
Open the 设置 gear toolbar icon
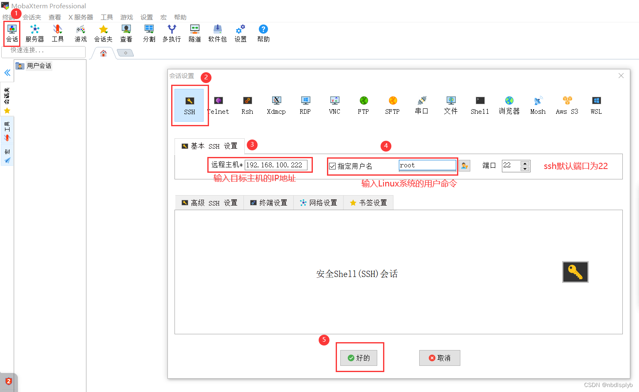coord(241,34)
